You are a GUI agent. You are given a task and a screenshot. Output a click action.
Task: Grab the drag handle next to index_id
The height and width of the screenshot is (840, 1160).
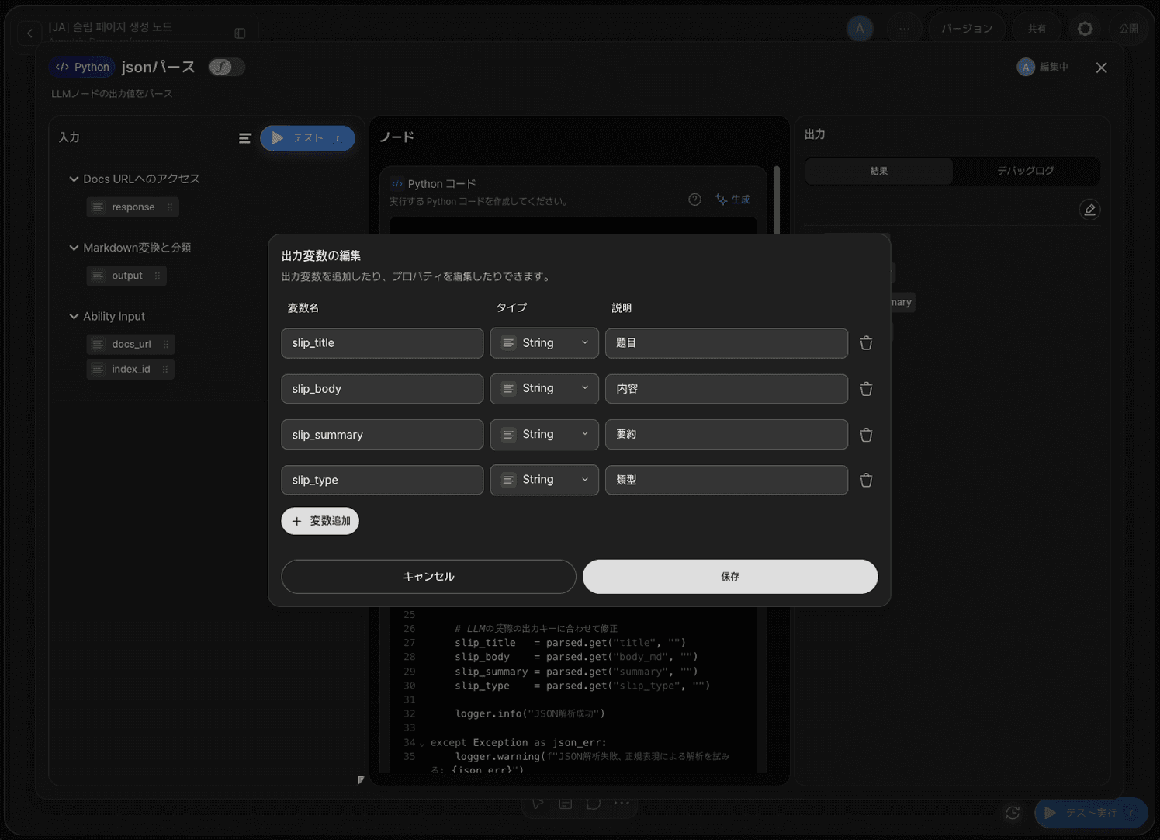[x=165, y=370]
